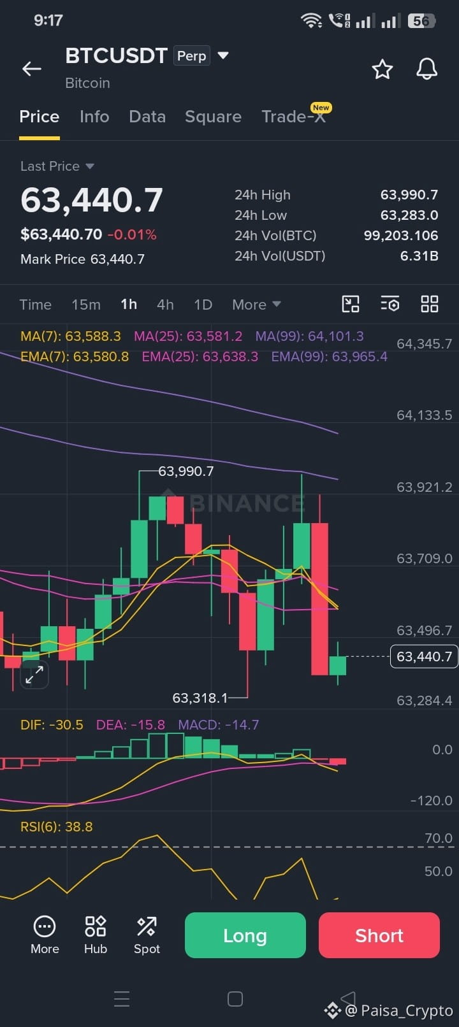Tap the DEA: -15.8 label

click(x=131, y=724)
